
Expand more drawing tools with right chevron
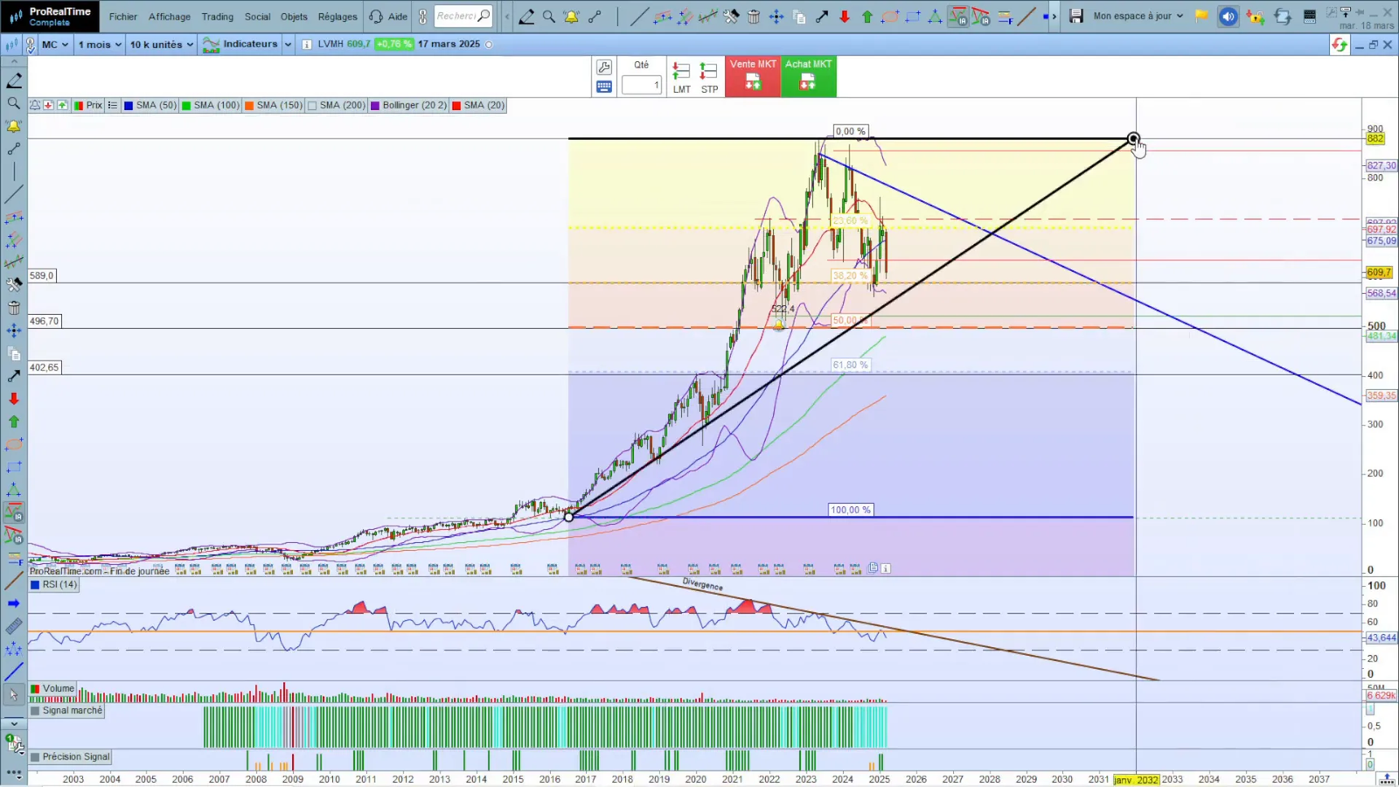[1054, 16]
